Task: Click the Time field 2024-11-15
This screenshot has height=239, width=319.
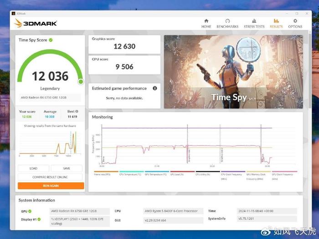Action: (x=267, y=211)
